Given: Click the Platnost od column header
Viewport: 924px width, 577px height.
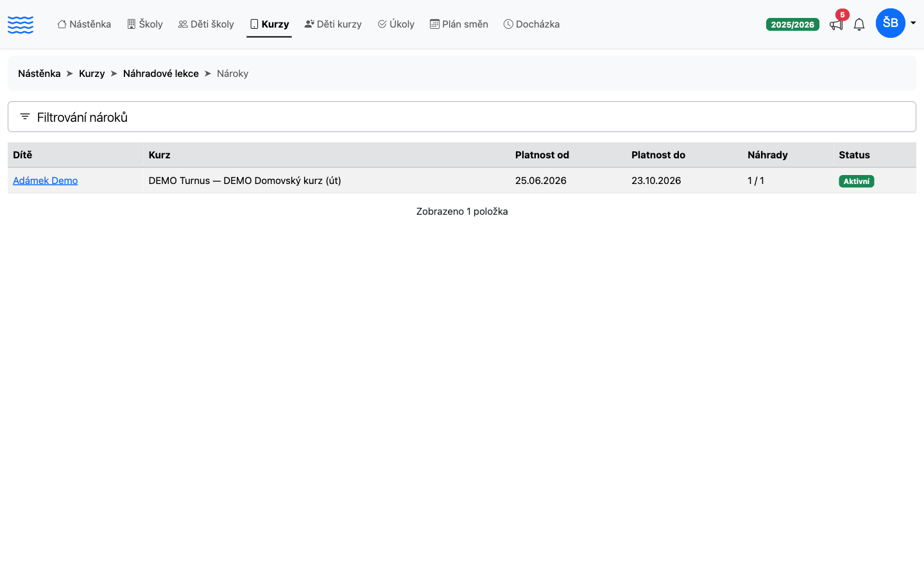Looking at the screenshot, I should (x=542, y=155).
